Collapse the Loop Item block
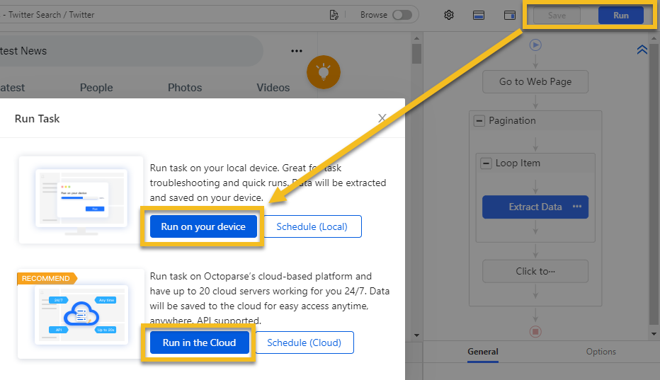660x380 pixels. click(487, 163)
